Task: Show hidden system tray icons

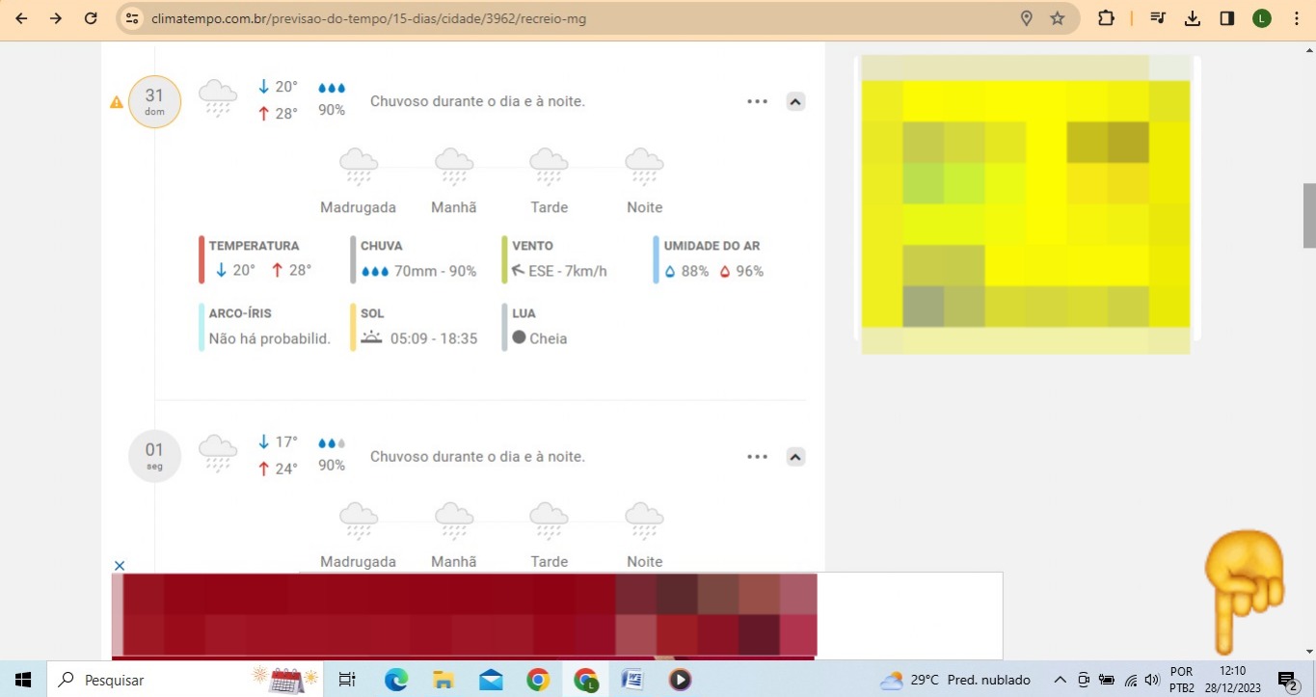Action: [1060, 680]
